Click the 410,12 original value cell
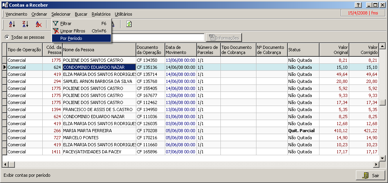The height and width of the screenshot is (183, 388). pos(334,131)
